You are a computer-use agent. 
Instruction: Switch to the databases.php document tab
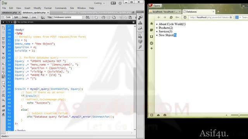pyautogui.click(x=9, y=12)
